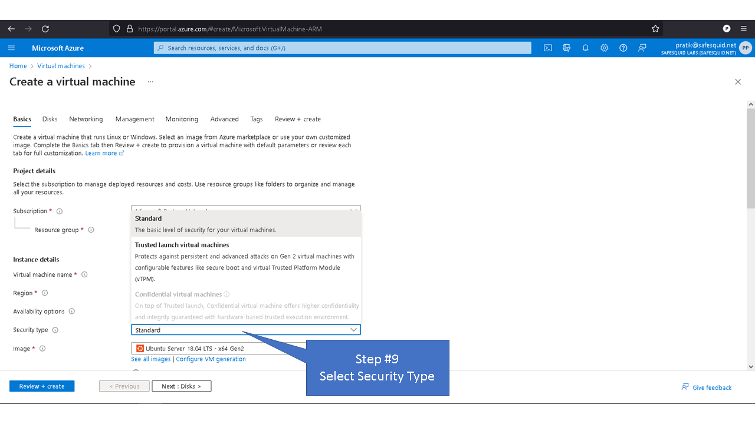Switch to the Advanced tab
This screenshot has width=755, height=424.
click(225, 119)
